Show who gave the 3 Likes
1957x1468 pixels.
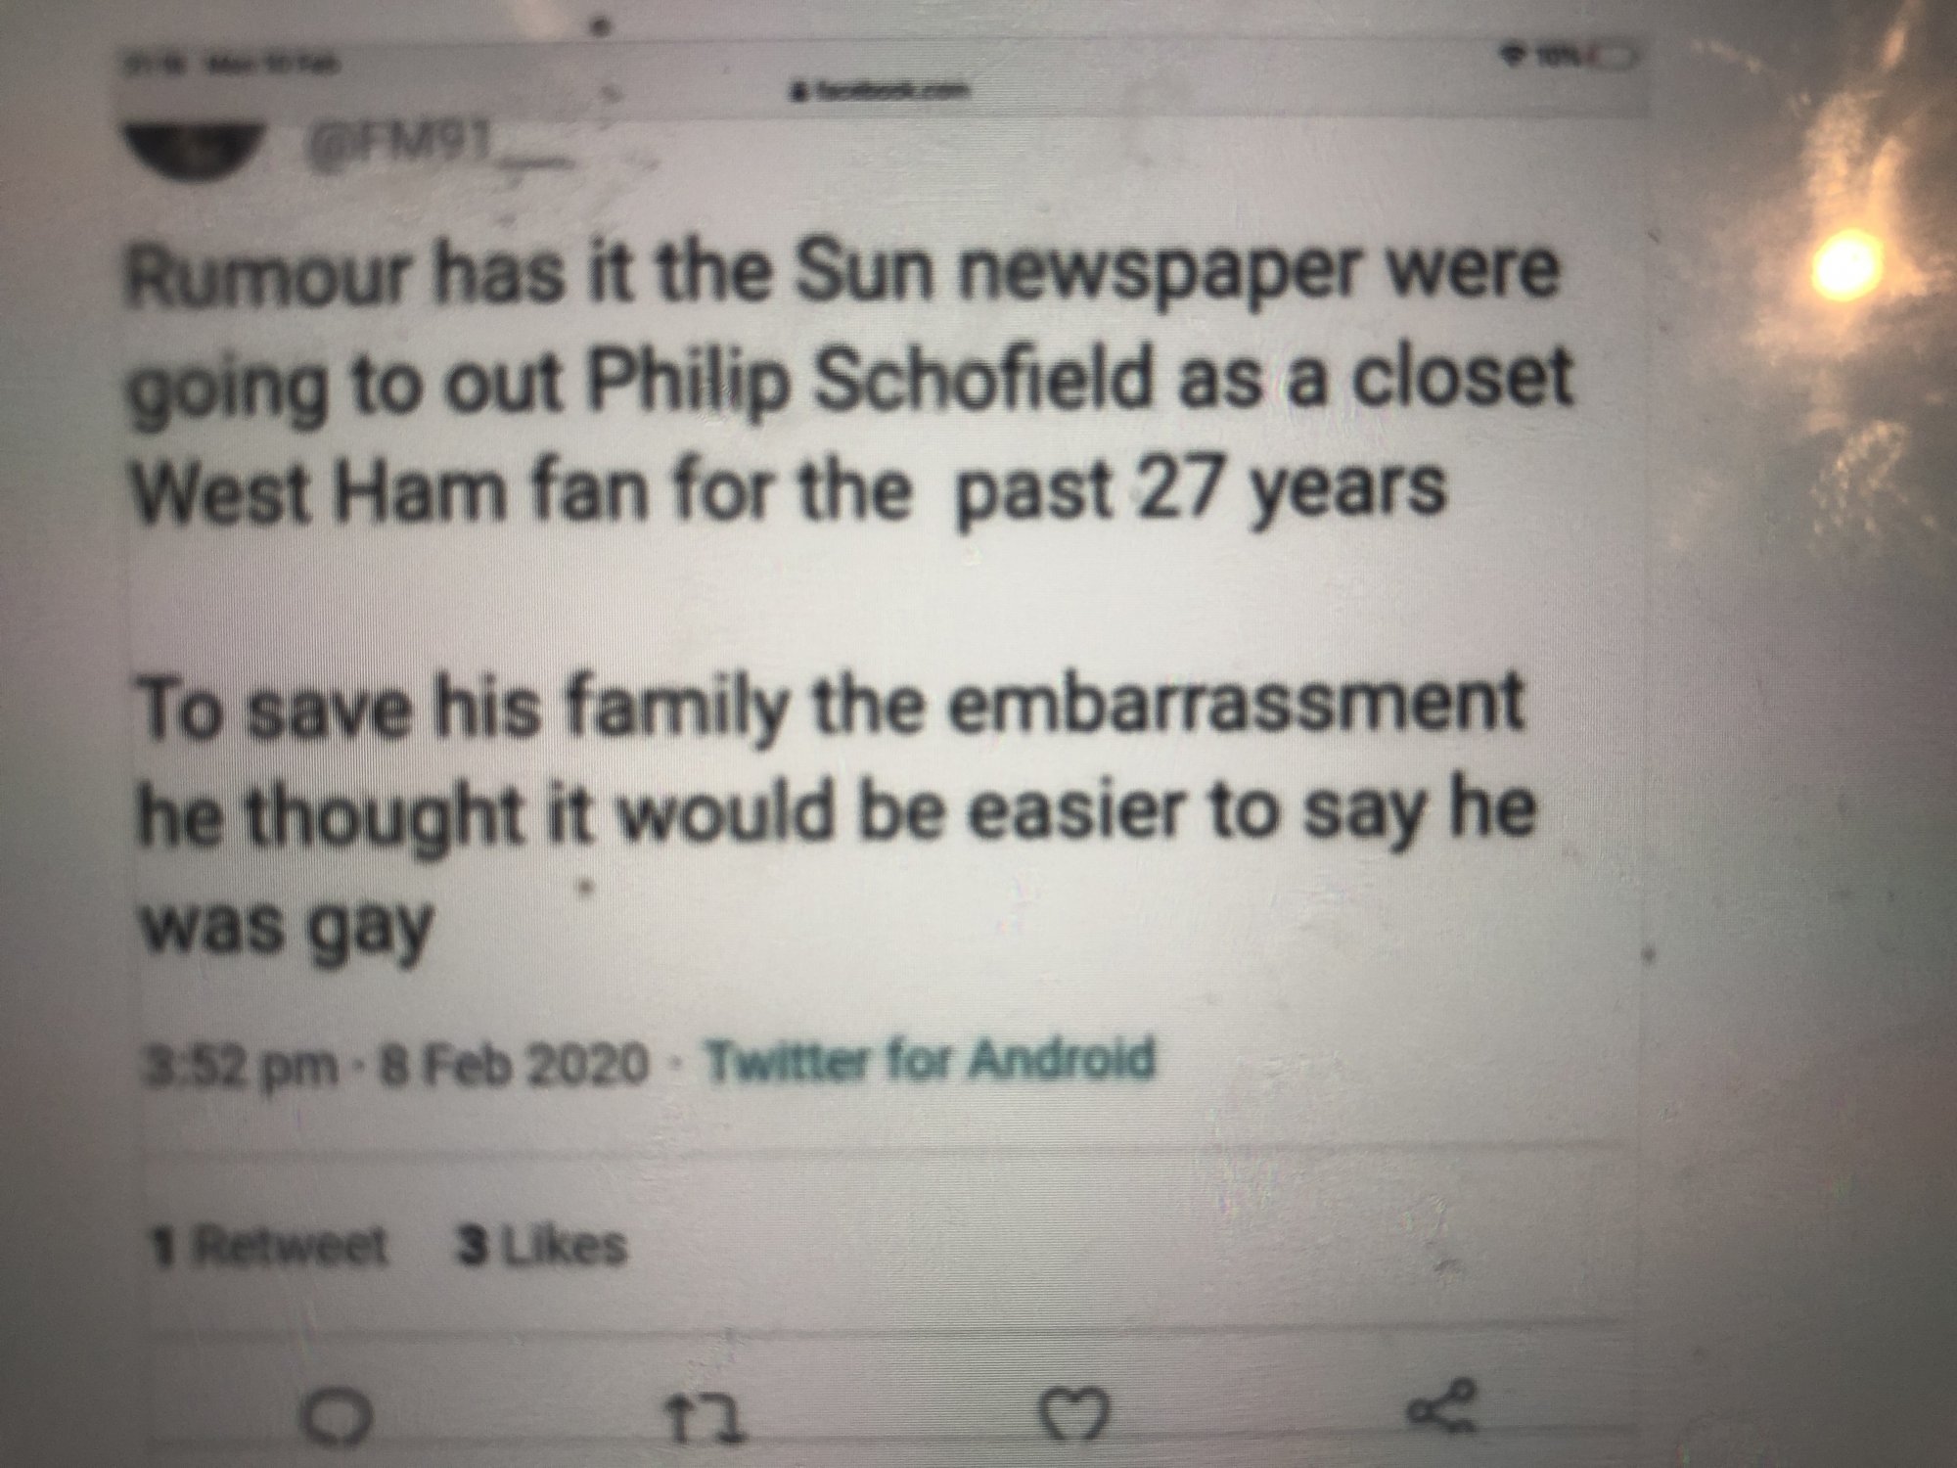[541, 1247]
